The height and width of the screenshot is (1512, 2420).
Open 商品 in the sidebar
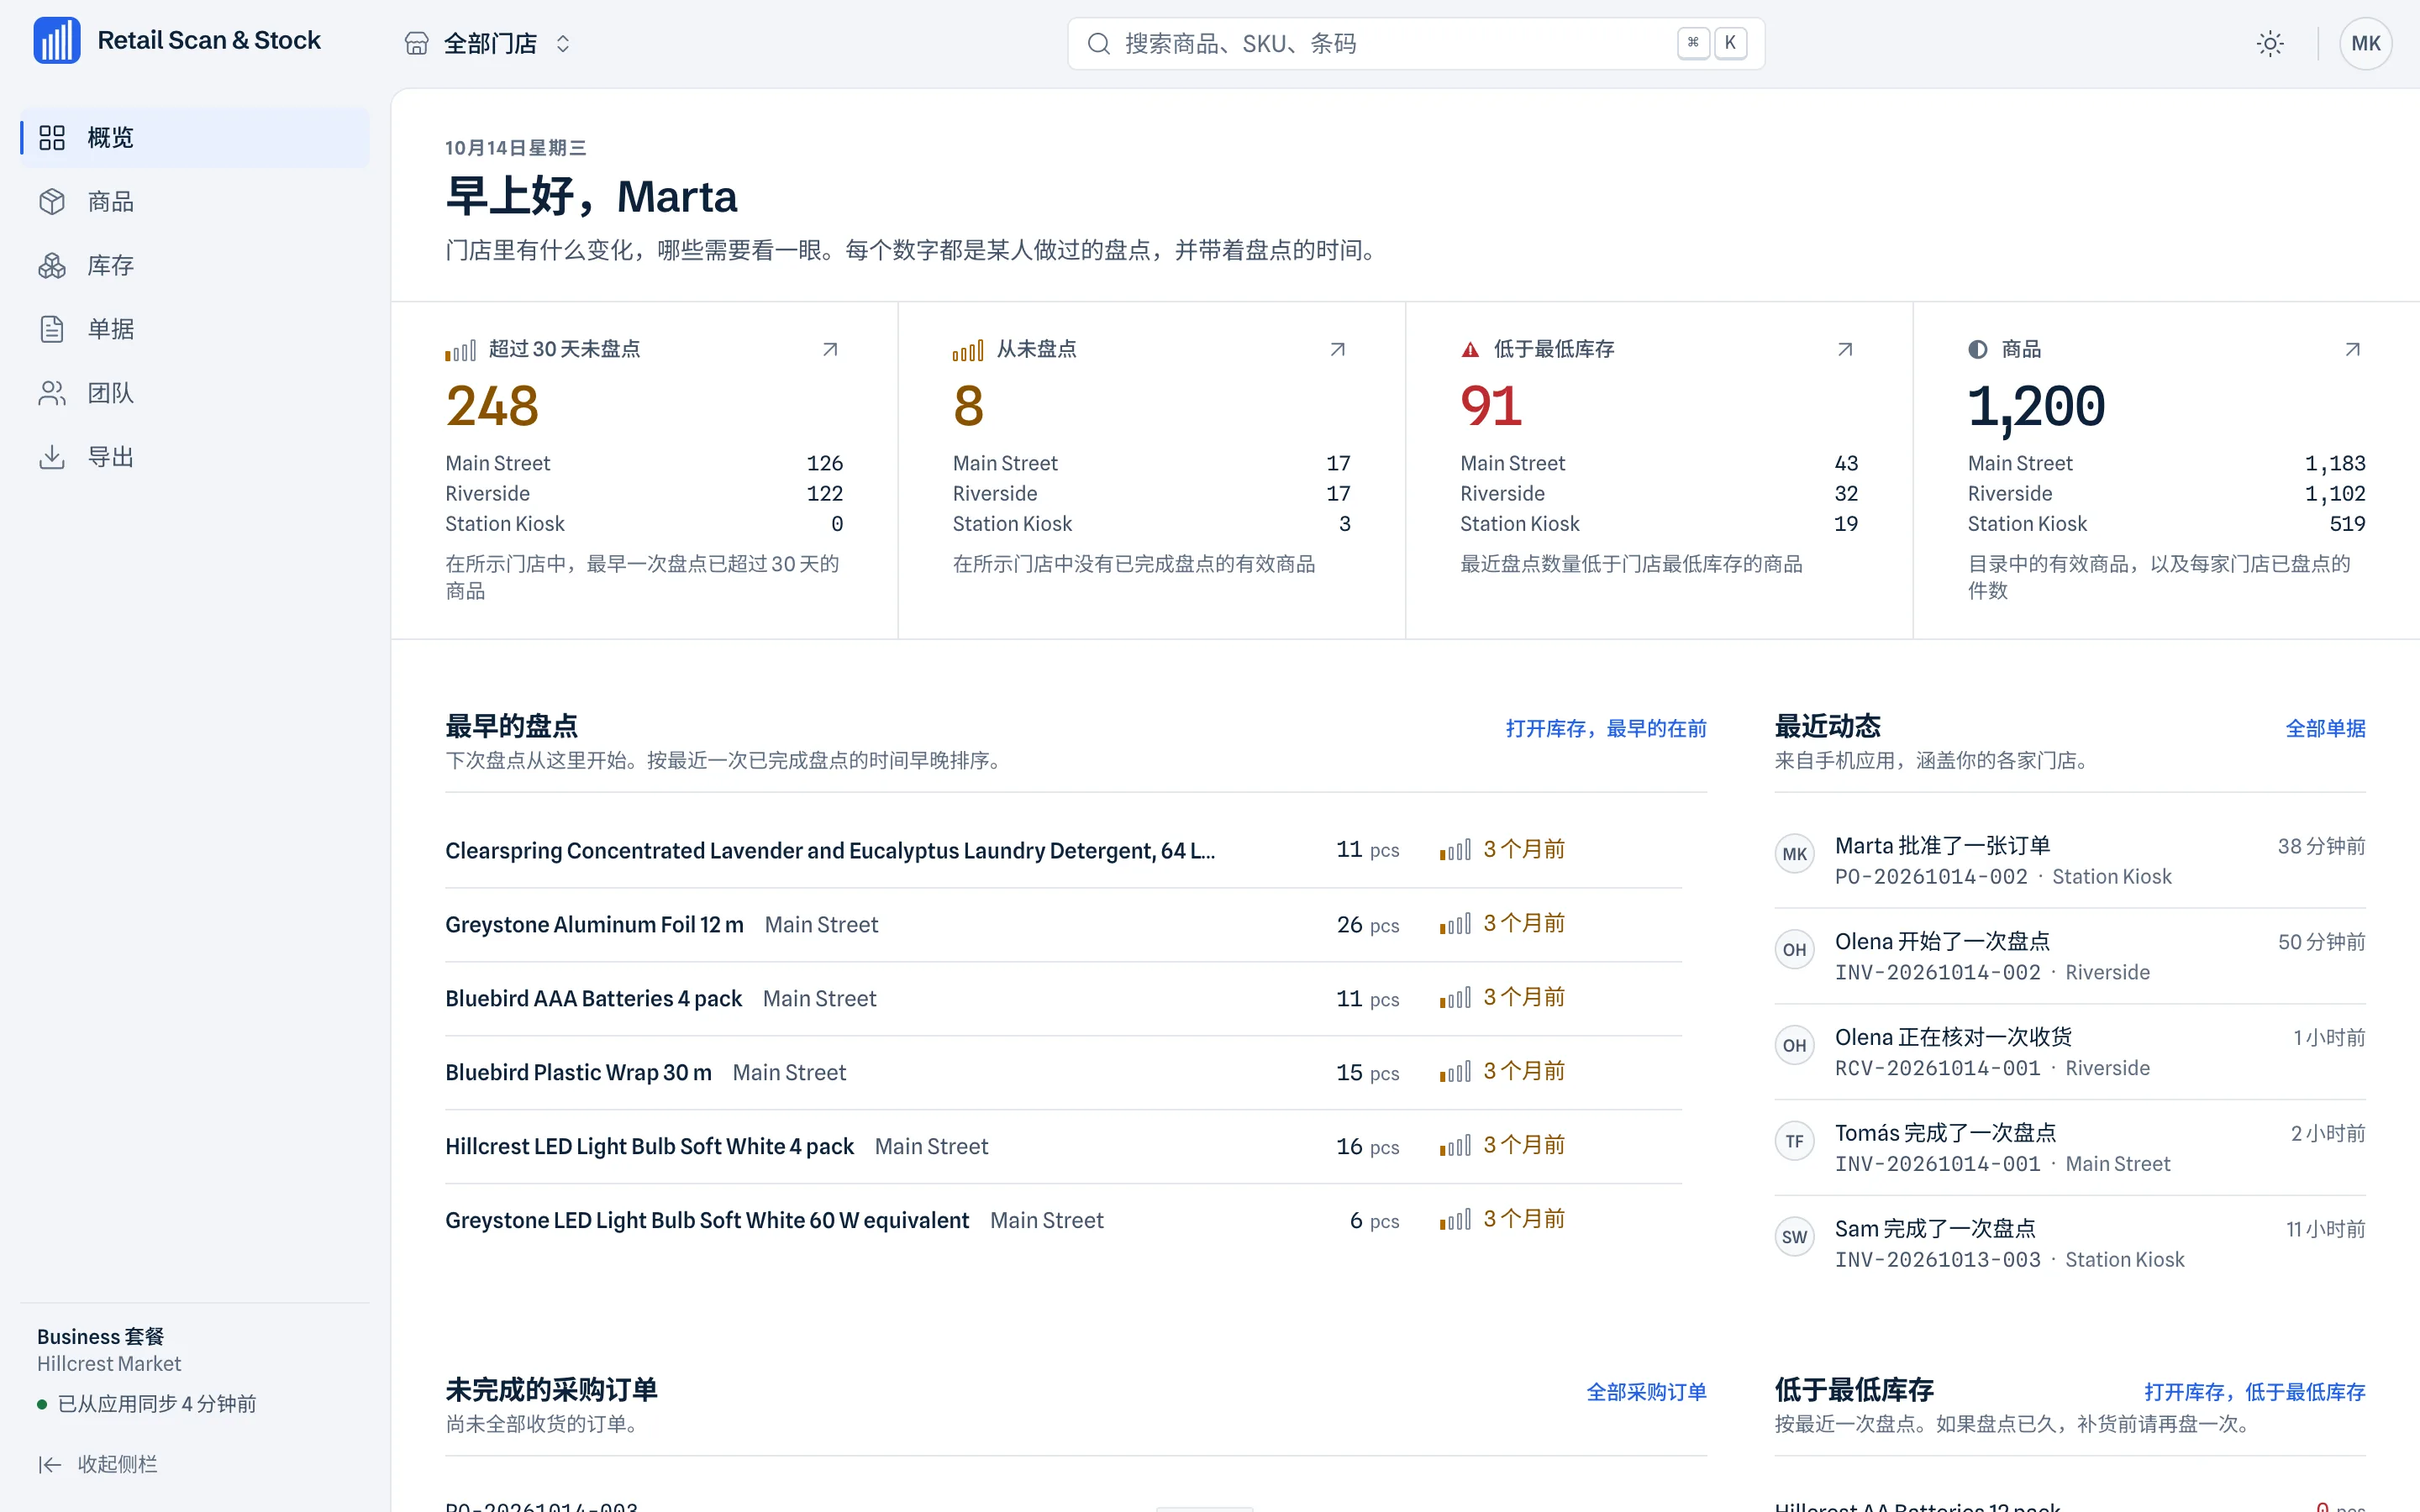coord(195,201)
